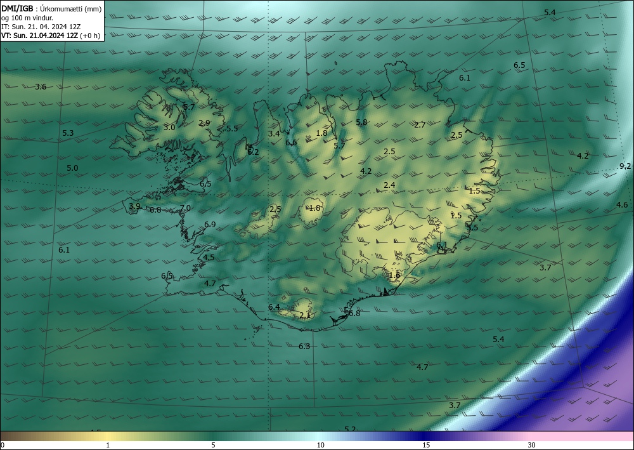Click the 5.0 value west of Iceland

tap(72, 168)
